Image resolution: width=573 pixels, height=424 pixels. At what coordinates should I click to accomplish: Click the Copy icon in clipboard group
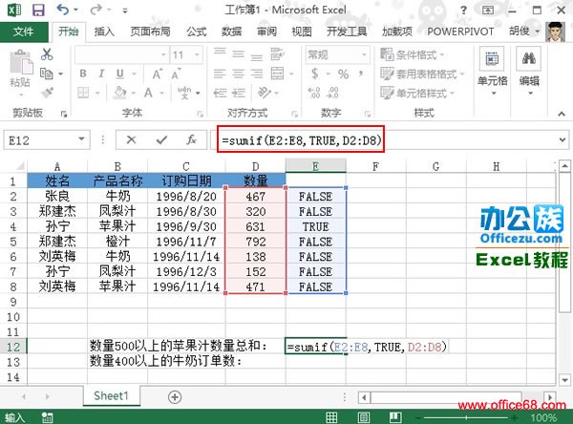[x=46, y=74]
